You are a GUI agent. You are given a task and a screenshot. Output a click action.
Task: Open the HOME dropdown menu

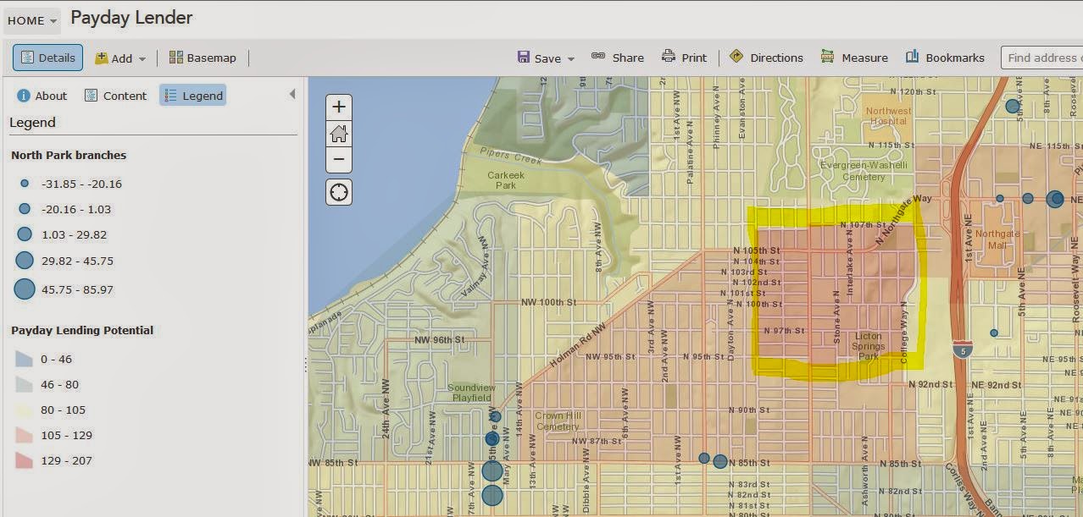(x=31, y=19)
